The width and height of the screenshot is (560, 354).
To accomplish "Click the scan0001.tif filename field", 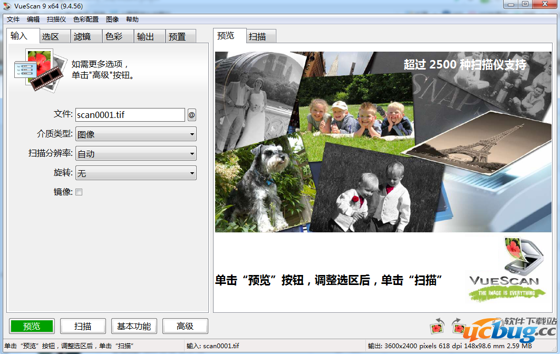I will tap(129, 114).
